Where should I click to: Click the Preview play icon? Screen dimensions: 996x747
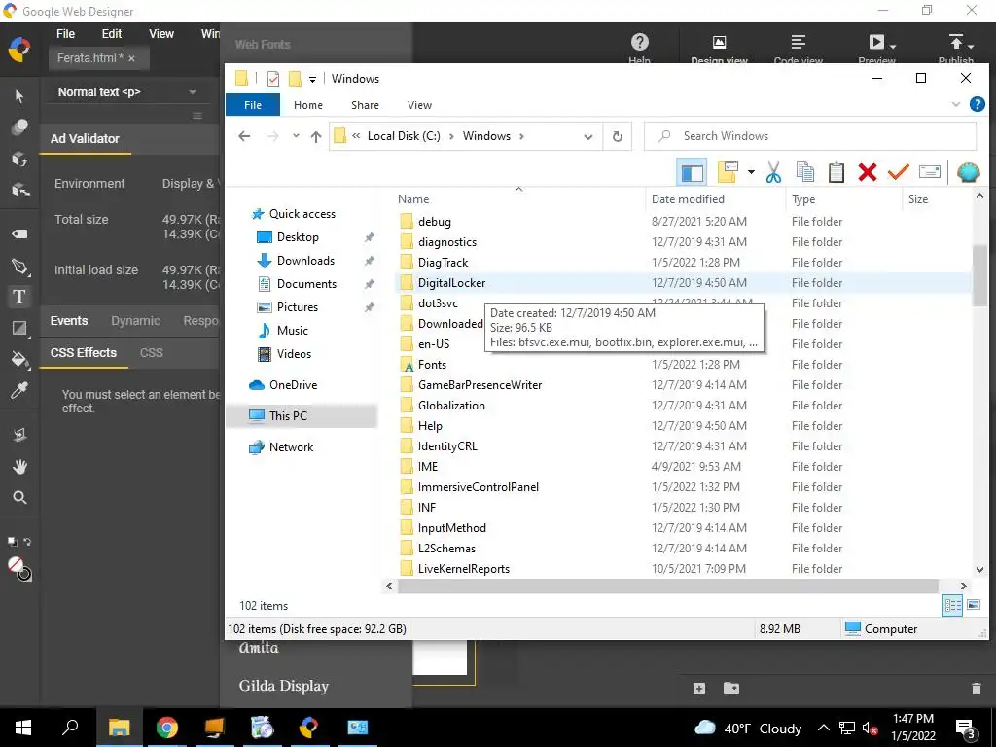click(x=876, y=42)
